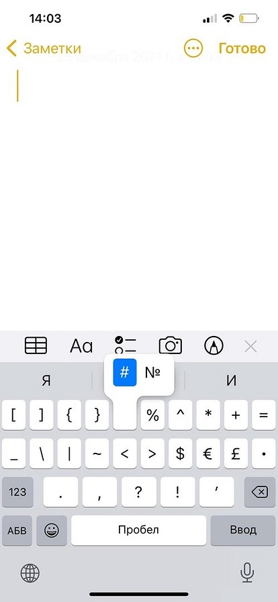Tap Готово to finish editing
This screenshot has width=278, height=602.
(242, 48)
